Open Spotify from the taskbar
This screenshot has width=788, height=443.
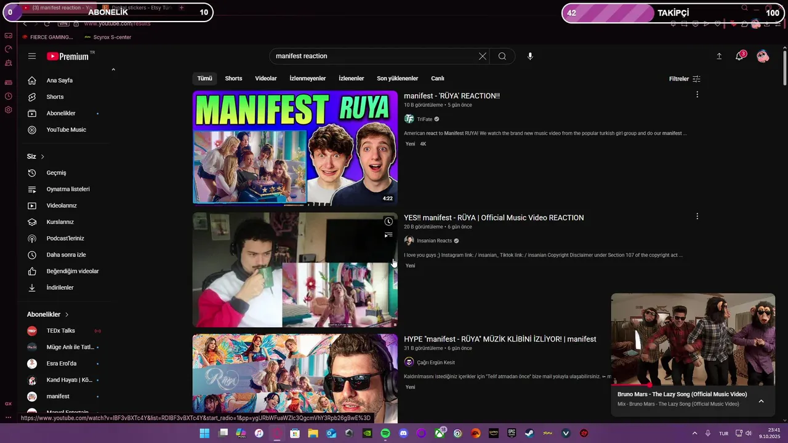(x=385, y=433)
